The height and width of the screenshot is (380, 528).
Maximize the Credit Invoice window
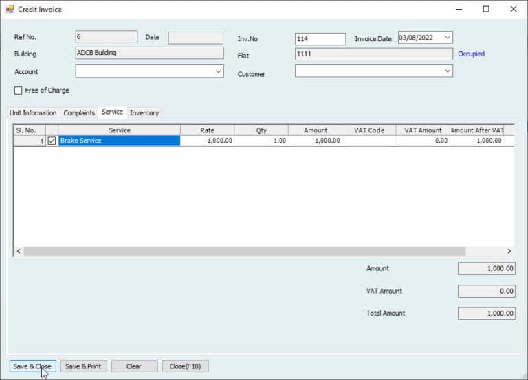coord(486,10)
